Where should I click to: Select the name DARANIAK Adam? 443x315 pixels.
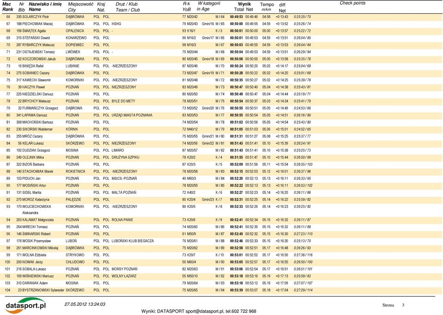[x=35, y=283]
